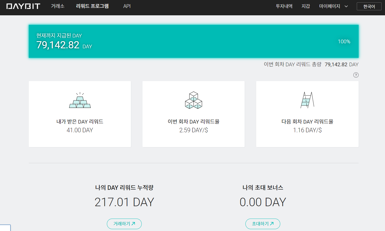385x231 pixels.
Task: Click the 거래하기 button
Action: [x=124, y=224]
